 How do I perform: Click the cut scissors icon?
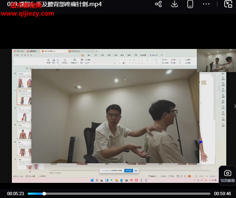tap(58, 60)
